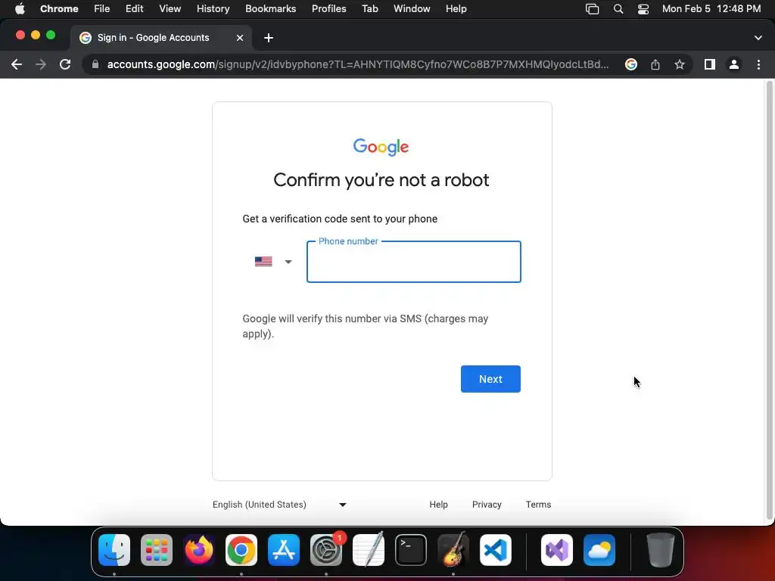Focus the Phone number input field
This screenshot has width=775, height=581.
pyautogui.click(x=414, y=262)
